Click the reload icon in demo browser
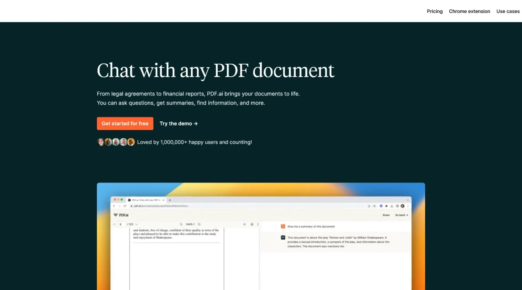 (x=125, y=206)
